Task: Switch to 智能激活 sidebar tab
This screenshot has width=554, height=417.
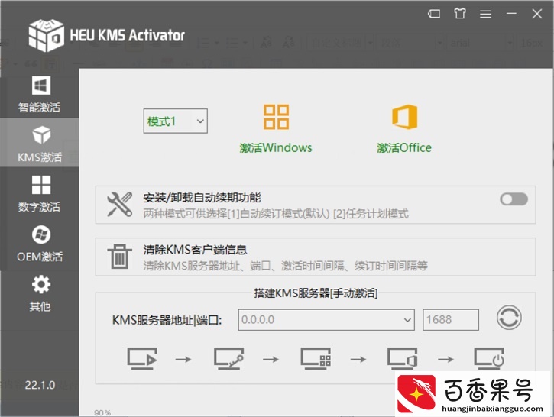Action: click(40, 94)
